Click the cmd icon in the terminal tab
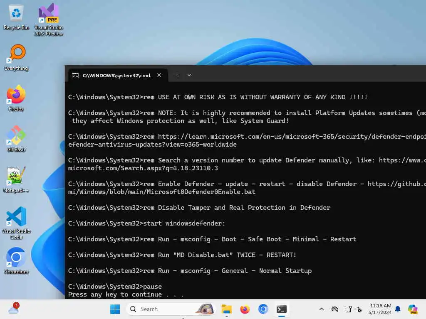Viewport: 426px width, 319px height. pyautogui.click(x=75, y=76)
